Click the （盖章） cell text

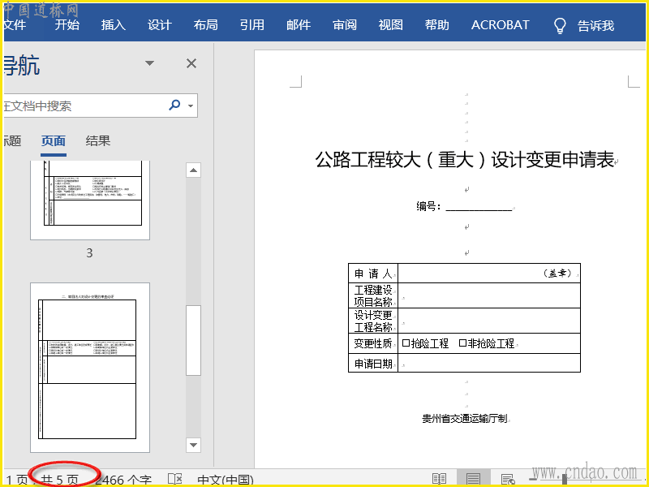pos(558,274)
